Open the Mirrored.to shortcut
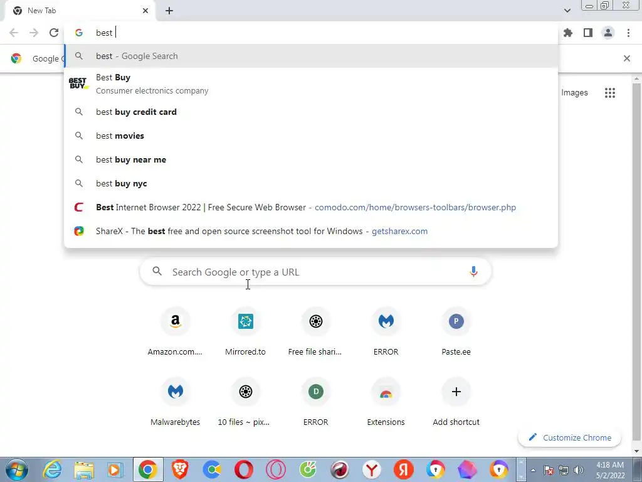Image resolution: width=642 pixels, height=482 pixels. 245,333
